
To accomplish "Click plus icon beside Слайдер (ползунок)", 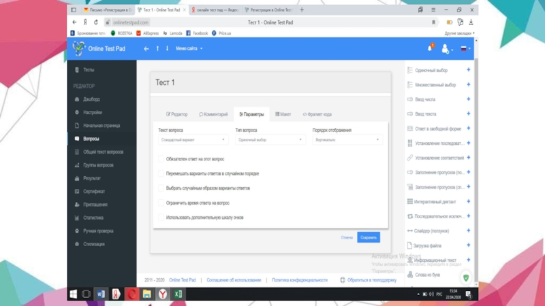I will [x=468, y=231].
